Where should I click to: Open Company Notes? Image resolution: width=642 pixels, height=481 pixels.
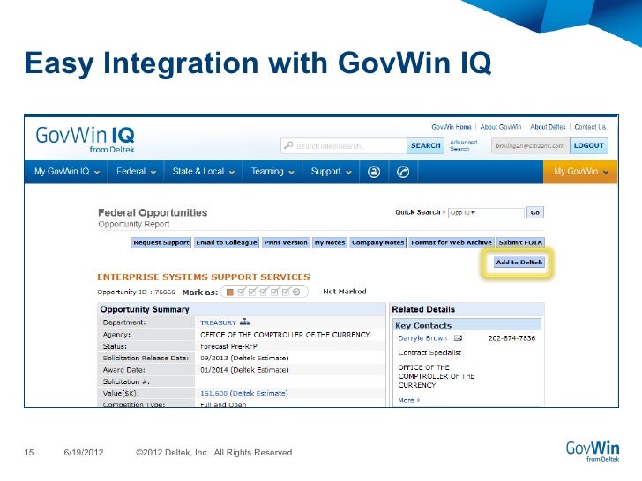click(378, 242)
